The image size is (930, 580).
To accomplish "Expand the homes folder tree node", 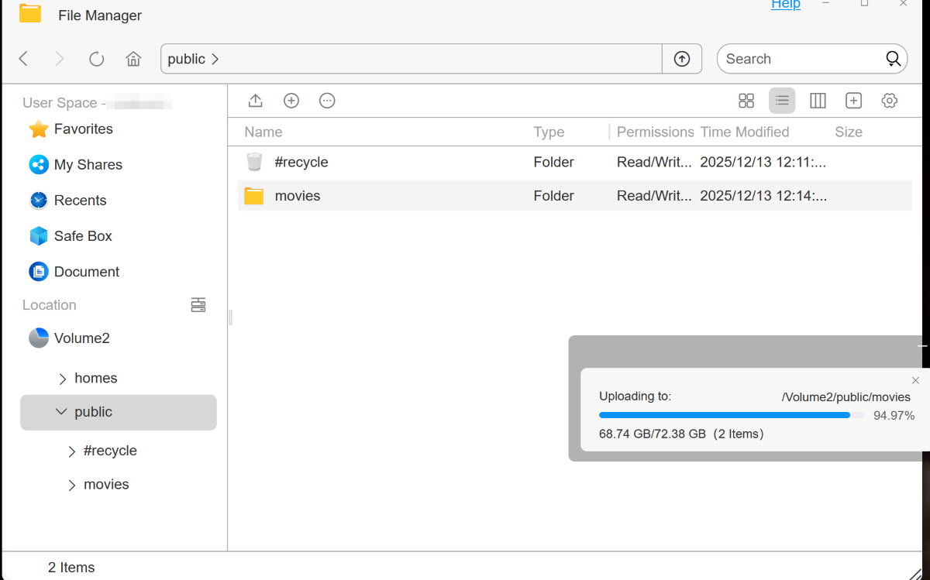I will 63,379.
